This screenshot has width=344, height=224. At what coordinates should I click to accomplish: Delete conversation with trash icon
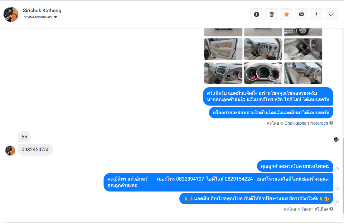point(272,14)
